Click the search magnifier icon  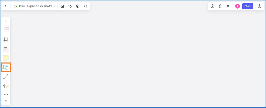85,6
